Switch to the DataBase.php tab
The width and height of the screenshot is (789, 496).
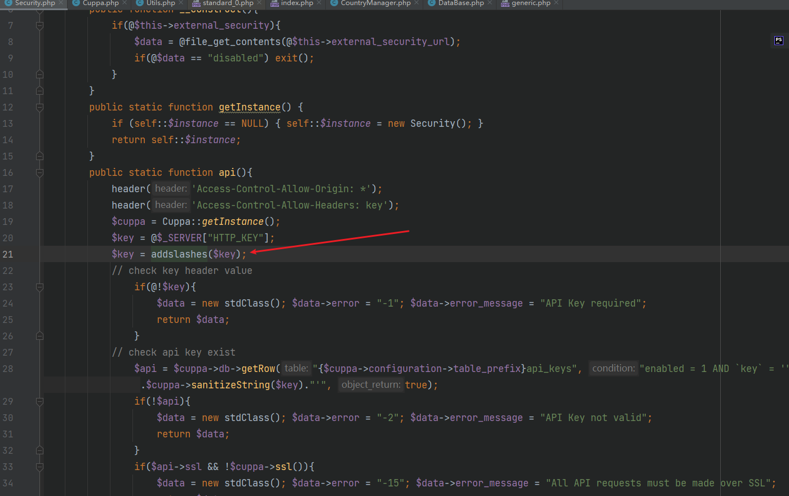click(x=461, y=3)
